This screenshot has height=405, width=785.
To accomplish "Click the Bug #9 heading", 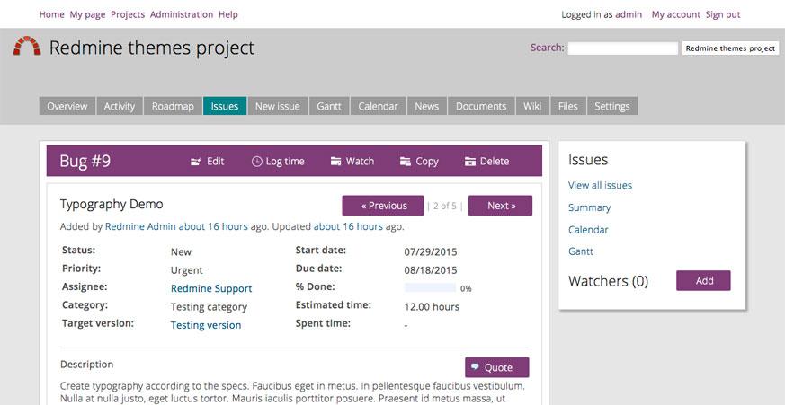I will tap(85, 161).
